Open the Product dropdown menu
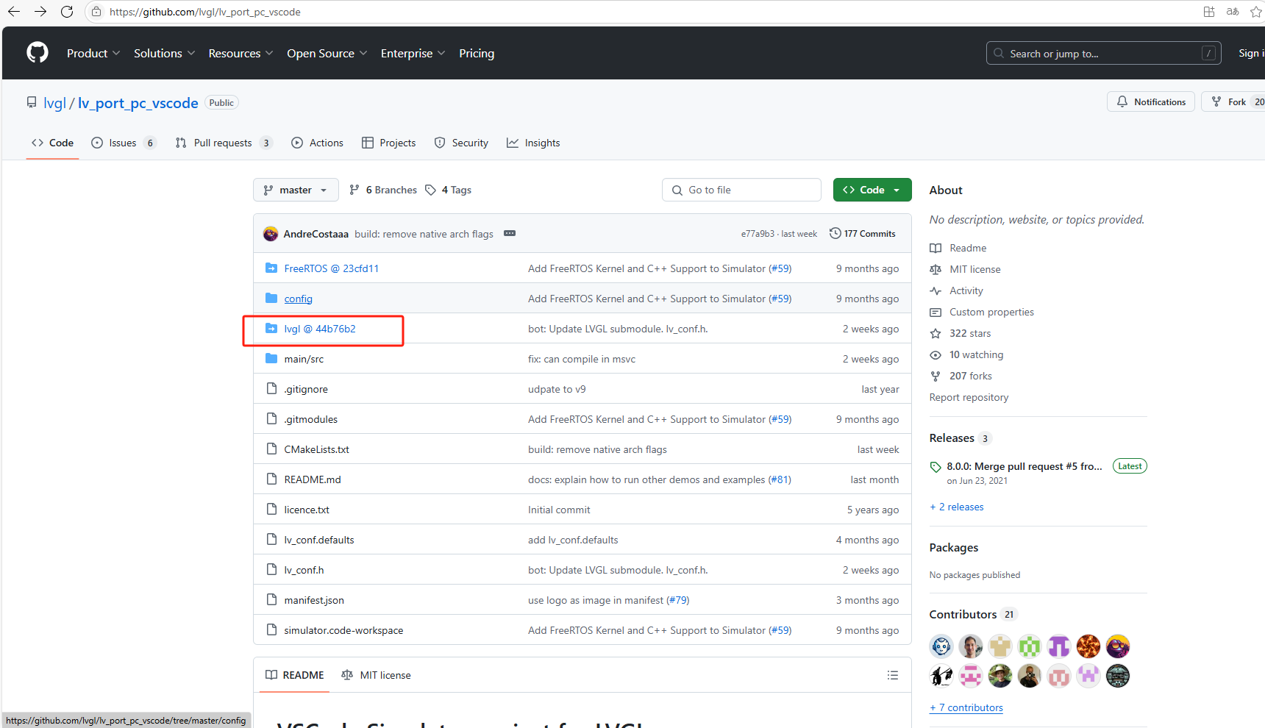The width and height of the screenshot is (1265, 728). [93, 53]
